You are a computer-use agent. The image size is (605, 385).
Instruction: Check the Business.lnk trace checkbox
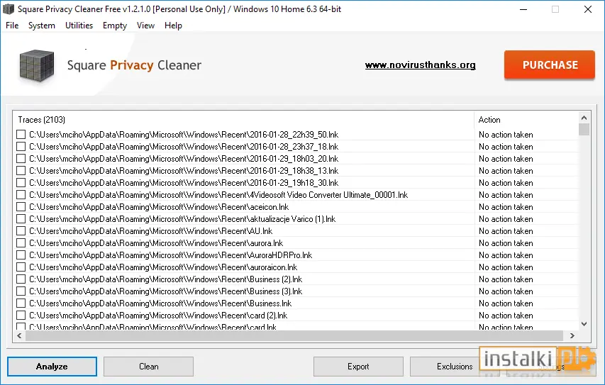[21, 303]
